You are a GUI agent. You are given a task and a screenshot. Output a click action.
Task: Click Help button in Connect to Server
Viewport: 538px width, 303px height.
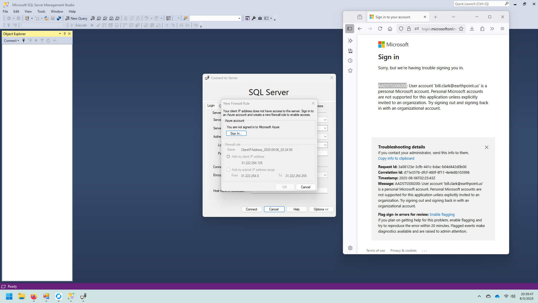(x=297, y=209)
